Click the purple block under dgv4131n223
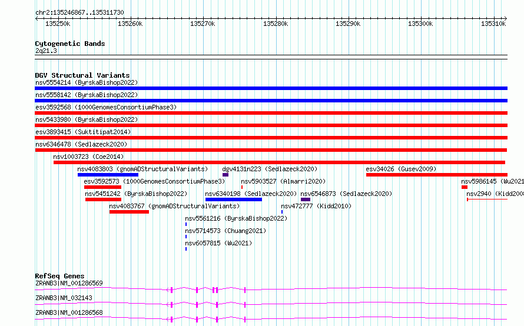Image resolution: width=524 pixels, height=326 pixels. pos(225,175)
